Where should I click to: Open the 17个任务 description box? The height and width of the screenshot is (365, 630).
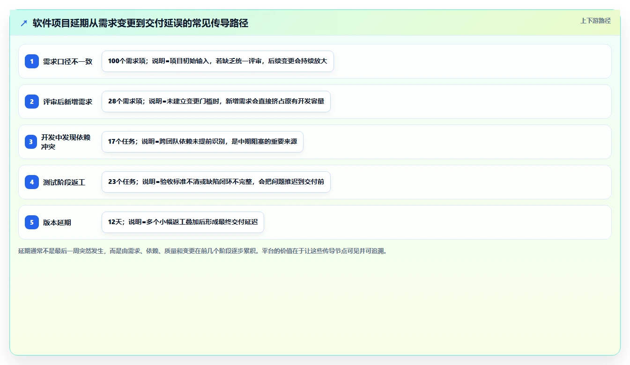203,142
